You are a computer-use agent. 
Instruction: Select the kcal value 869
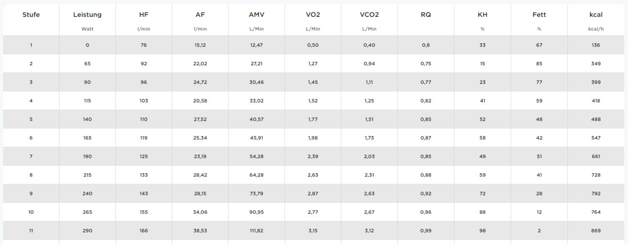coord(596,231)
